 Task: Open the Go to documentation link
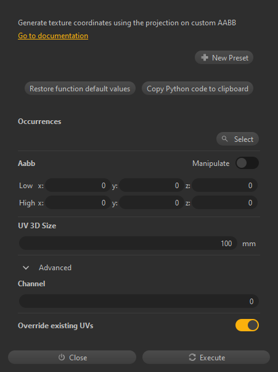[x=53, y=36]
